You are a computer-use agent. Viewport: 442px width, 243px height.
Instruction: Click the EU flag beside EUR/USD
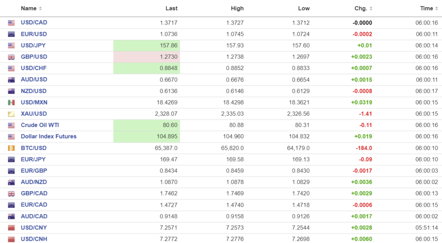tap(11, 34)
